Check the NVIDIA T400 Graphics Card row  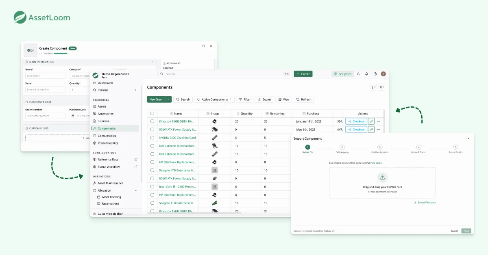152,138
